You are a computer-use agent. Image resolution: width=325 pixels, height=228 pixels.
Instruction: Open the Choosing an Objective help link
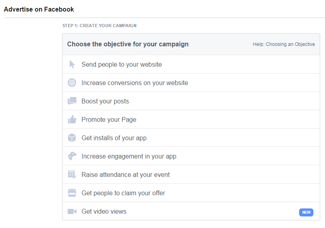click(x=284, y=44)
